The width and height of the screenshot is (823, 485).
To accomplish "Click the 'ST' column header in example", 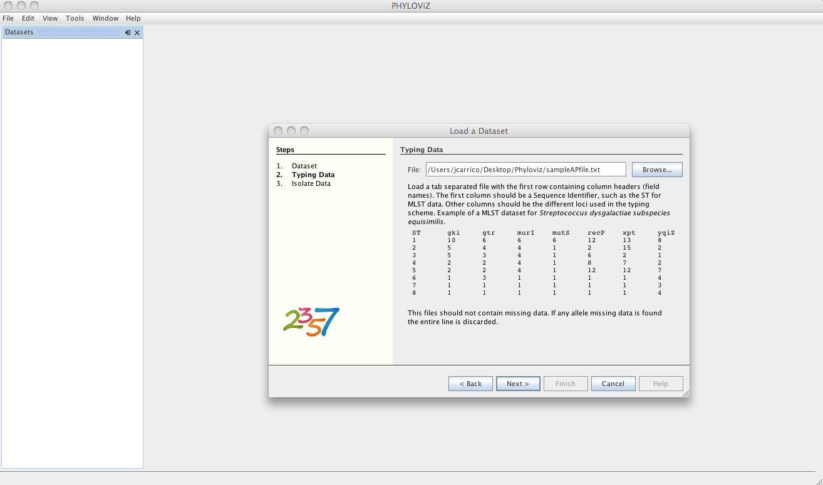I will point(417,233).
